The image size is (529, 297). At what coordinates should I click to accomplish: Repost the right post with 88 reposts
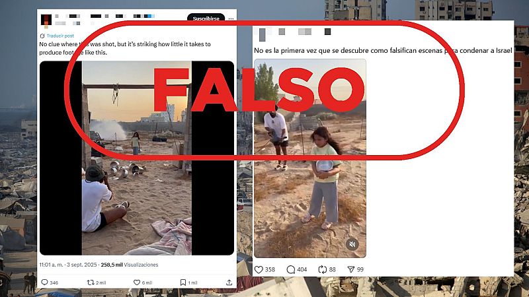coord(322,269)
